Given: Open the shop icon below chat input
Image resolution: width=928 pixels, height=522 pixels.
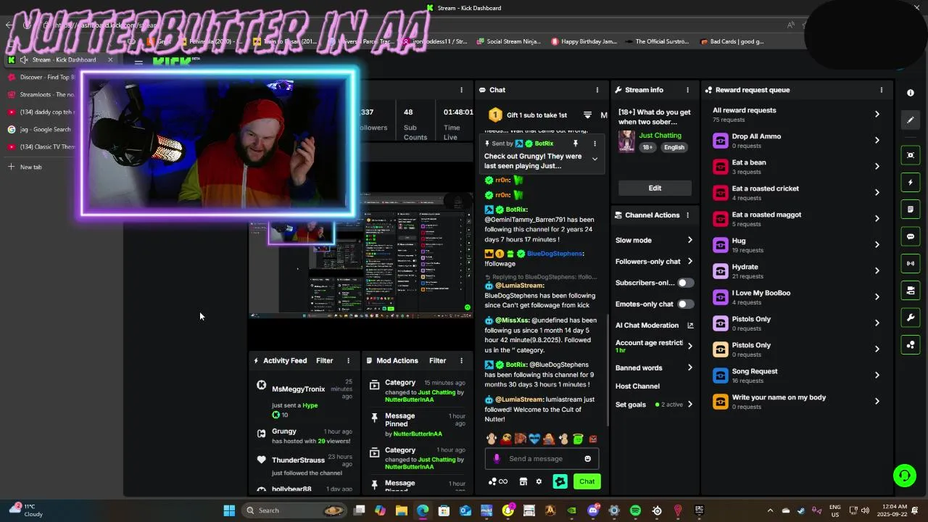Looking at the screenshot, I should tap(523, 481).
